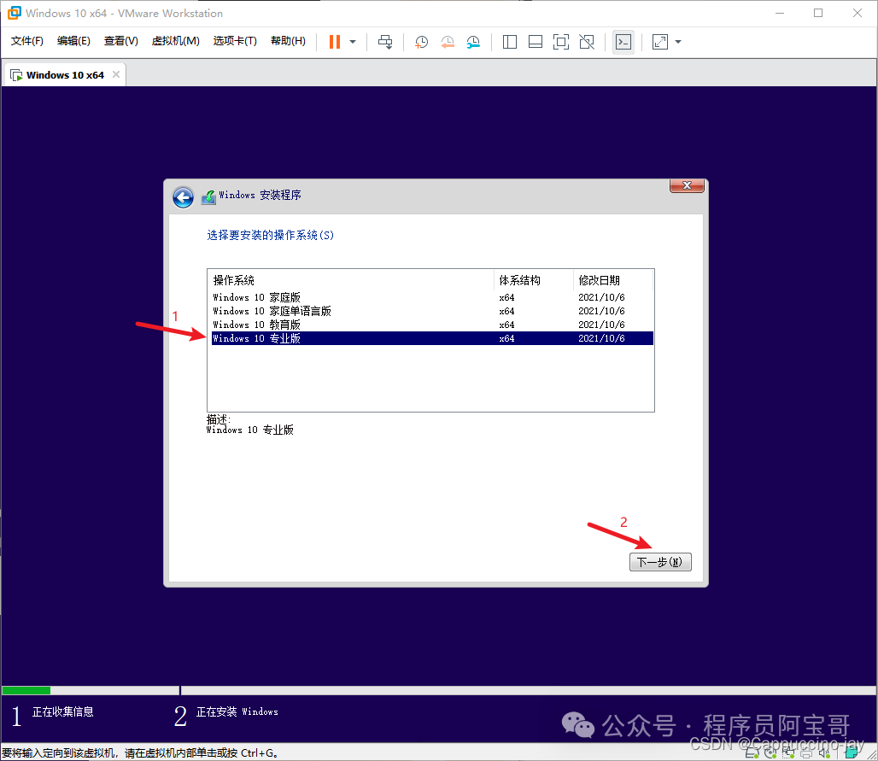Click the VMware Workstation title bar logo
This screenshot has width=878, height=761.
[x=14, y=13]
